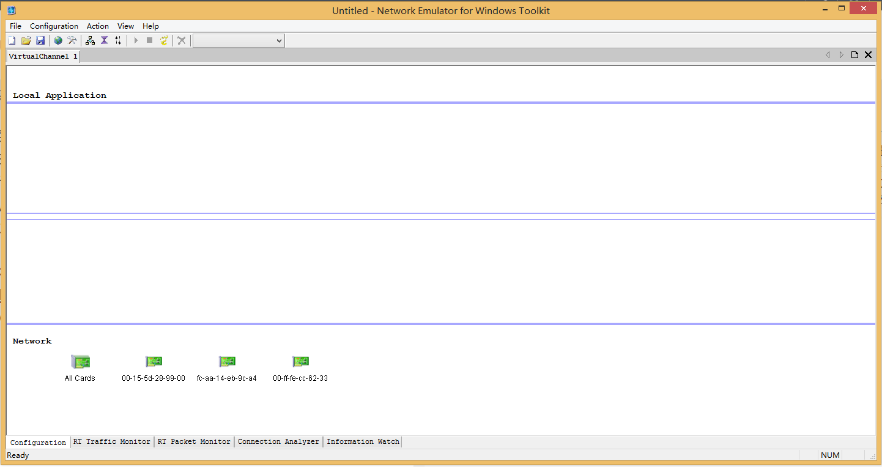Select the All Cards network adapter icon

point(80,362)
